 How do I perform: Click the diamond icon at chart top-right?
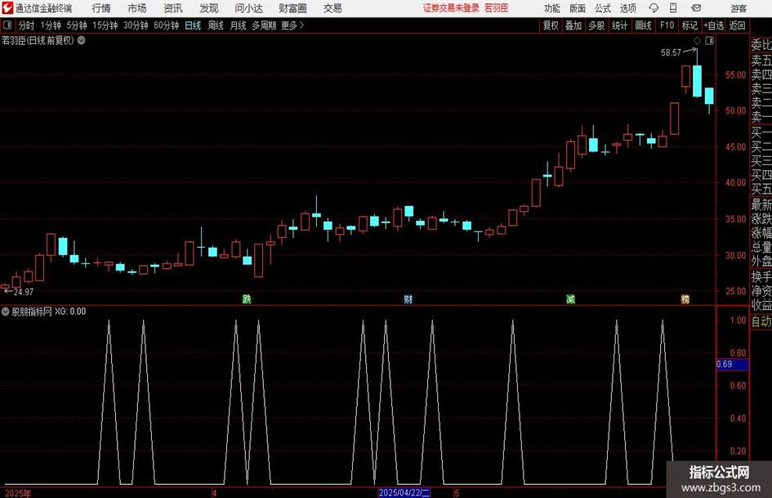697,41
